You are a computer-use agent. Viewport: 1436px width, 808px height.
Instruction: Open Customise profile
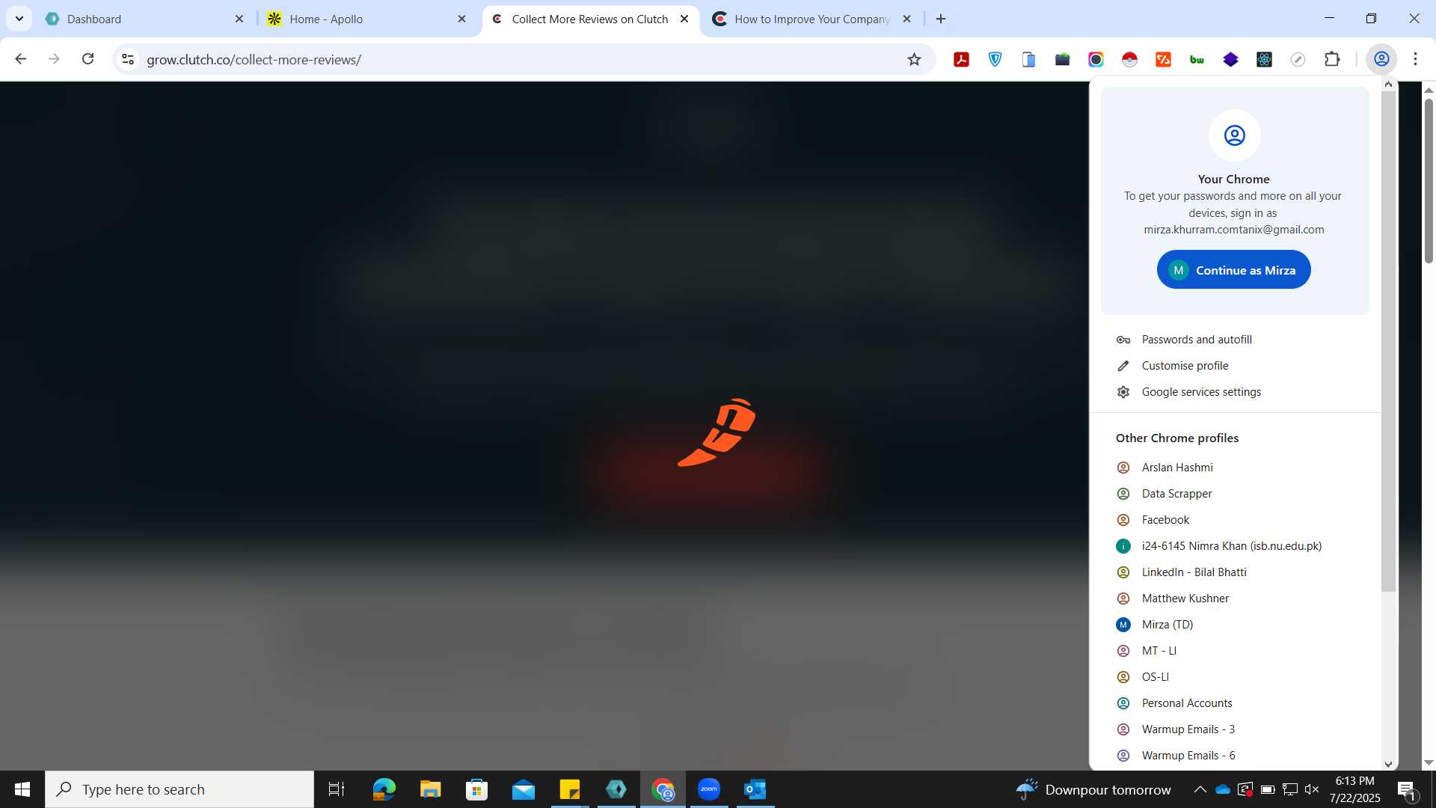pos(1234,366)
